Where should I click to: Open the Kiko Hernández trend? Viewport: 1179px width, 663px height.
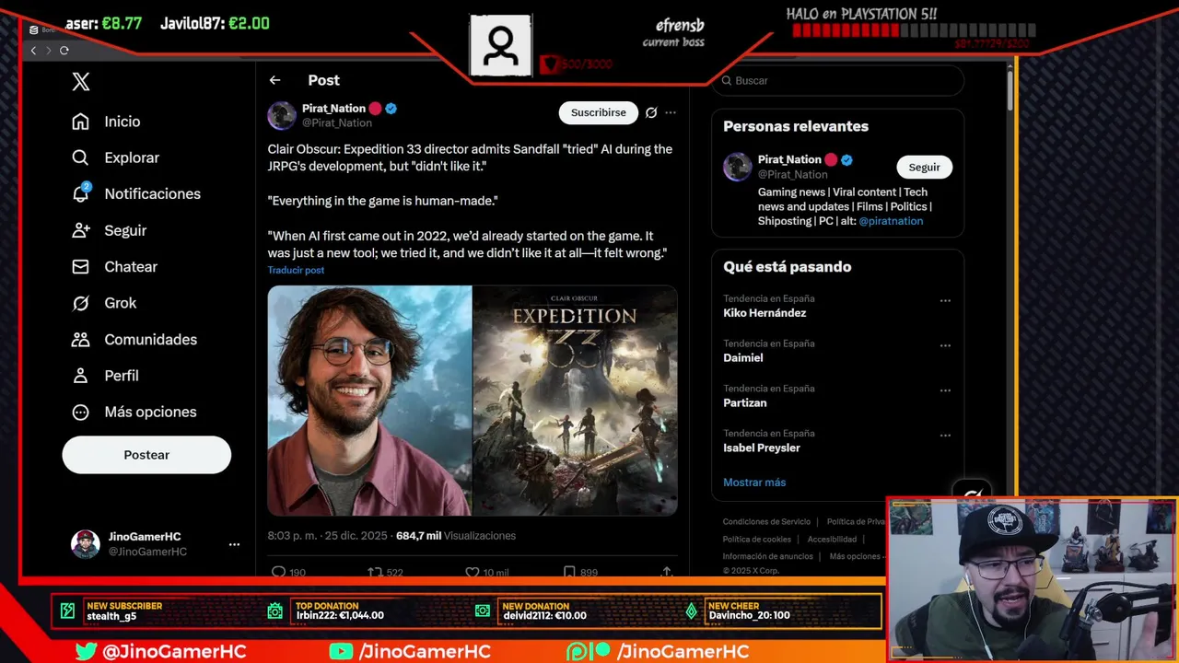(765, 313)
